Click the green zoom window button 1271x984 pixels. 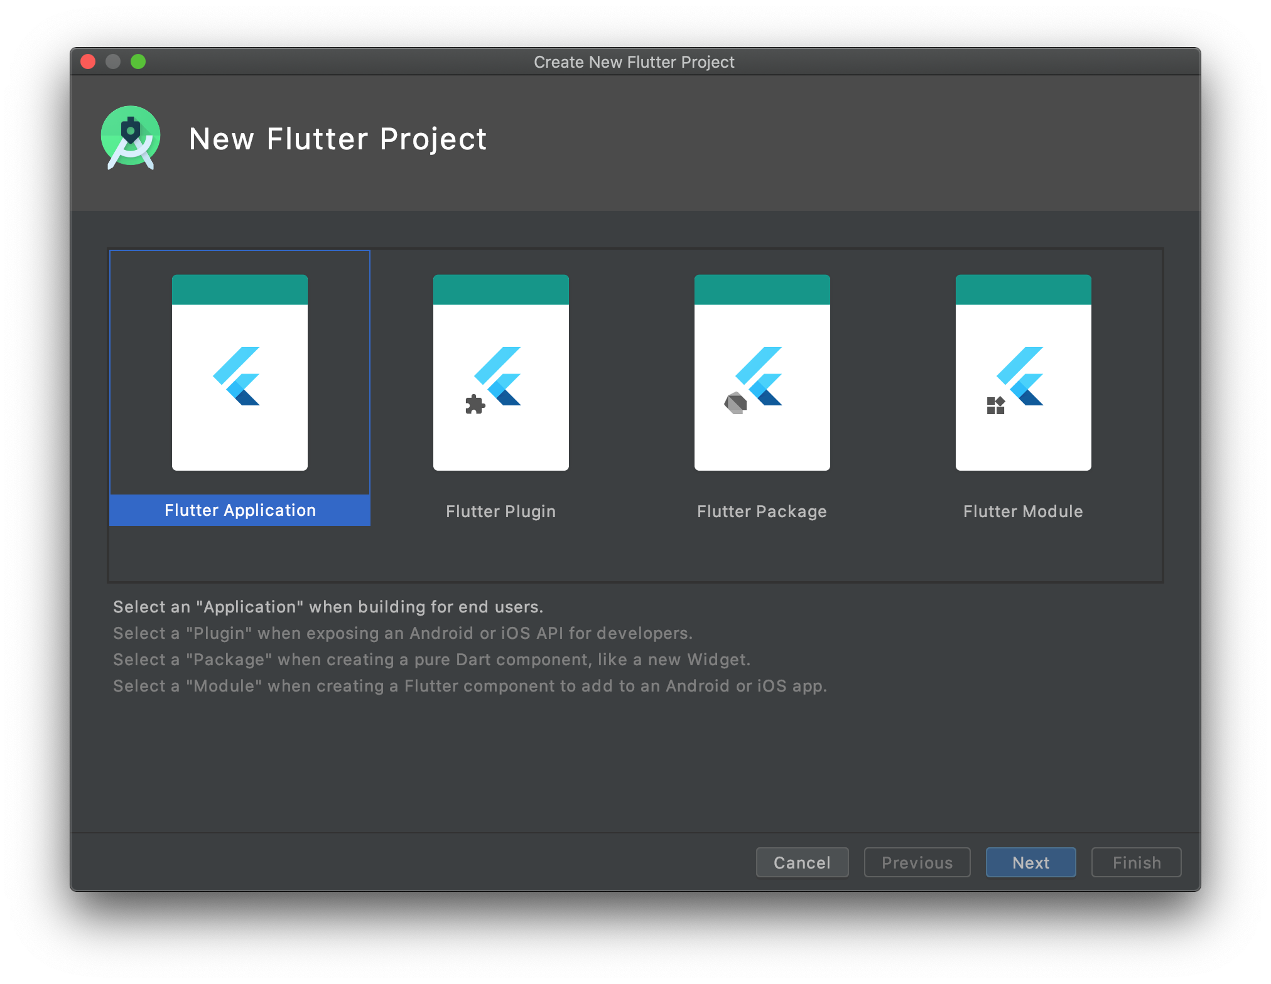click(x=138, y=61)
